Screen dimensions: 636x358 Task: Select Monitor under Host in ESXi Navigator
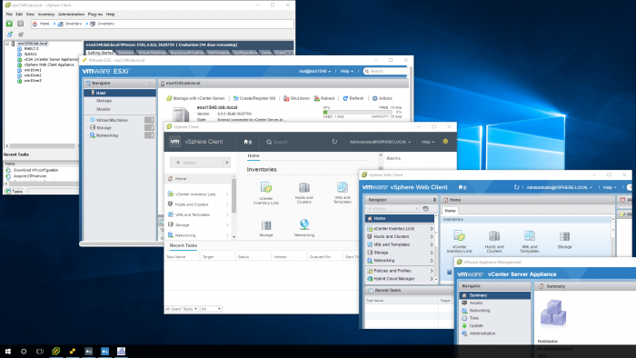[x=104, y=109]
